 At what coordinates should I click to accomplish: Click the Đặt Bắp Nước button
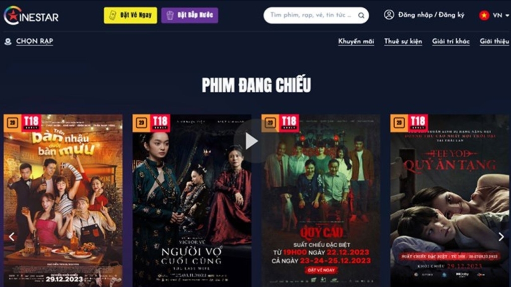[x=190, y=15]
